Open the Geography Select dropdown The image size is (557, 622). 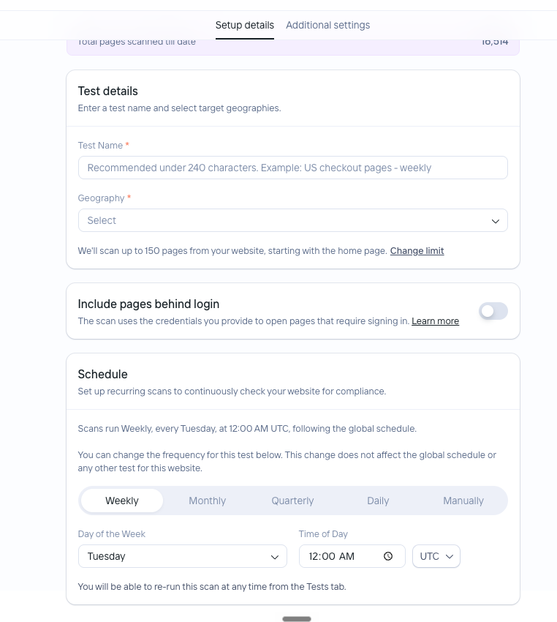[x=293, y=220]
